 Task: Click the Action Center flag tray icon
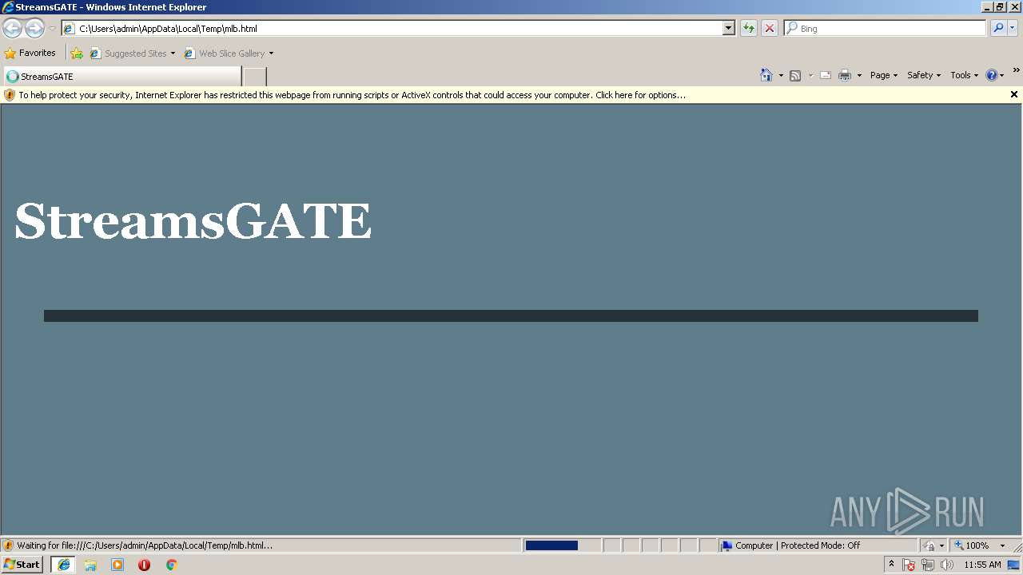pos(909,565)
